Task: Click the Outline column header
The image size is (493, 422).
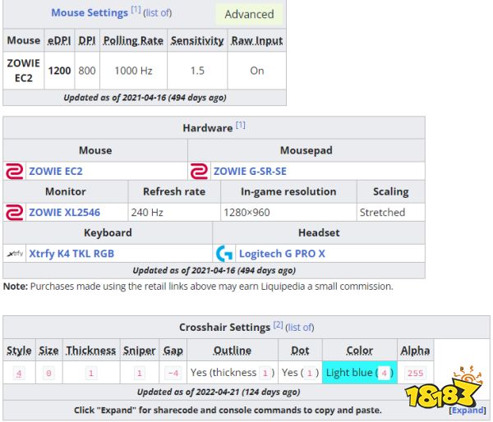Action: [233, 351]
